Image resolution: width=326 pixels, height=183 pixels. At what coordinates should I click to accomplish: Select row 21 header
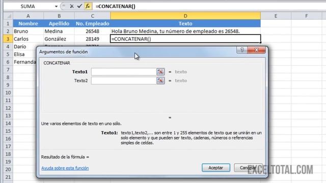pos(8,177)
